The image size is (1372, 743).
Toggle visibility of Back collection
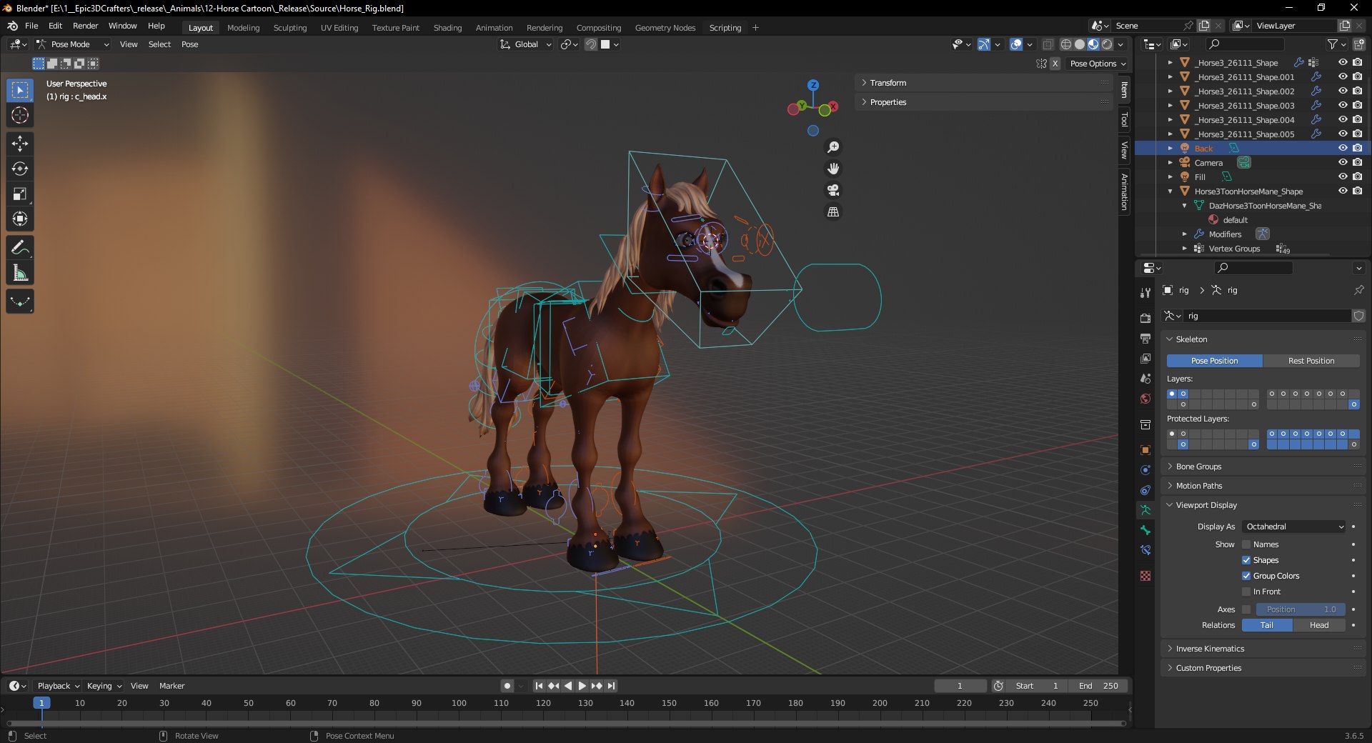tap(1343, 148)
